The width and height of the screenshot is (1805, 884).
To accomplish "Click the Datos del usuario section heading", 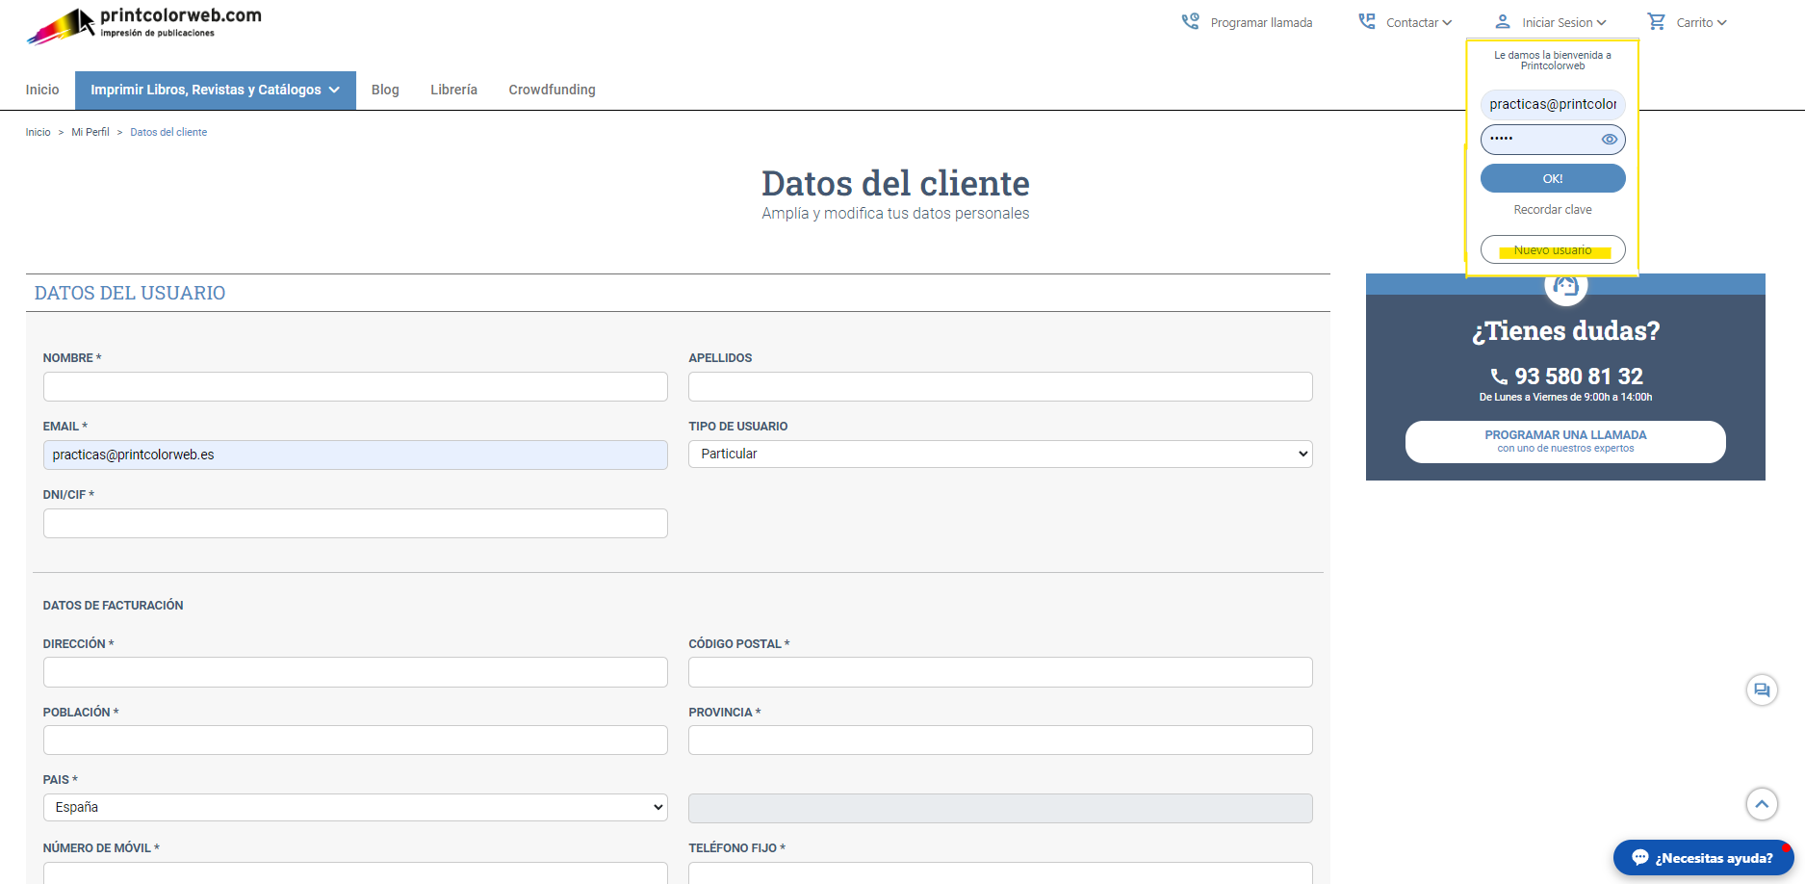I will [x=130, y=293].
